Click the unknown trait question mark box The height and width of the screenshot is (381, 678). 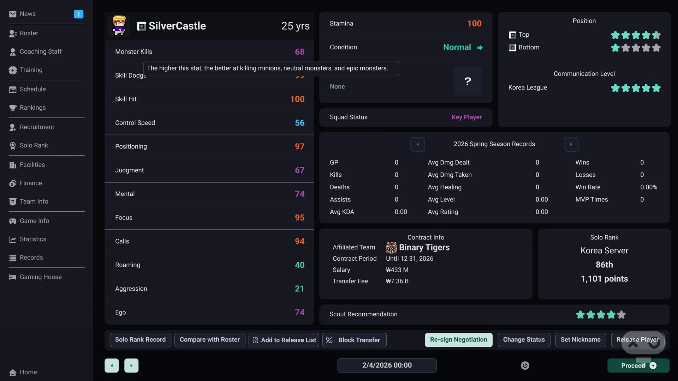[468, 81]
